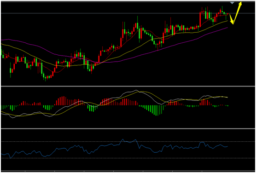Image resolution: width=256 pixels, height=173 pixels.
Task: Click divider between price chart and MACD panel
Action: point(128,86)
